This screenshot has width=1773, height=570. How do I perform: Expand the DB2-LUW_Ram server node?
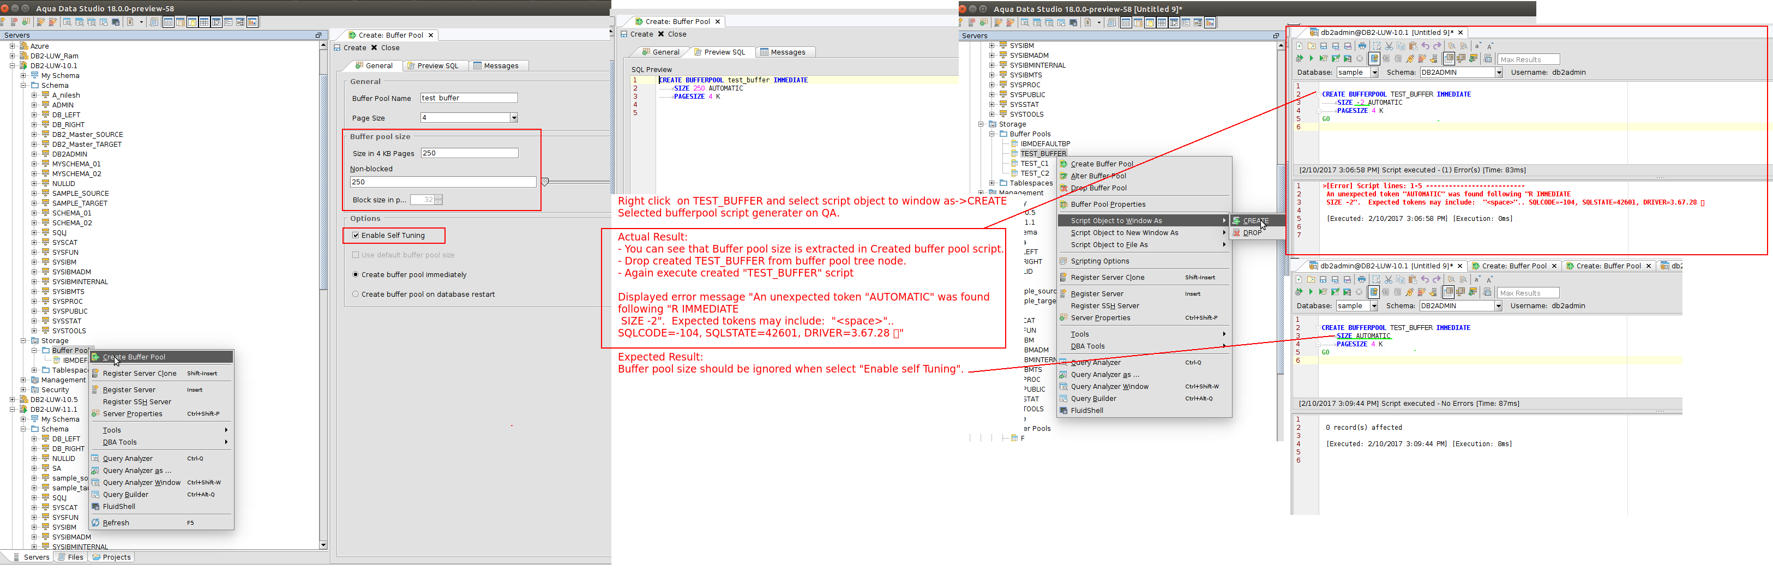tap(11, 56)
